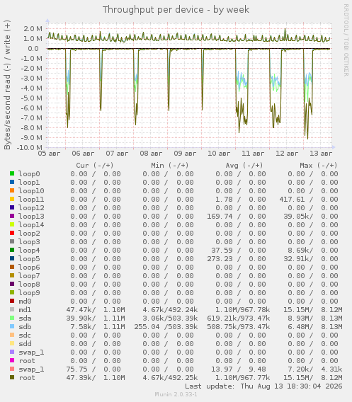Click the 'loop14' legend label

(31, 224)
